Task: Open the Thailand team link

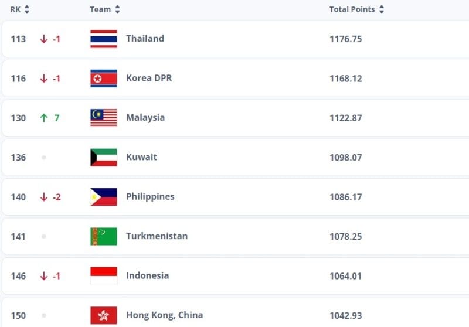Action: (145, 39)
